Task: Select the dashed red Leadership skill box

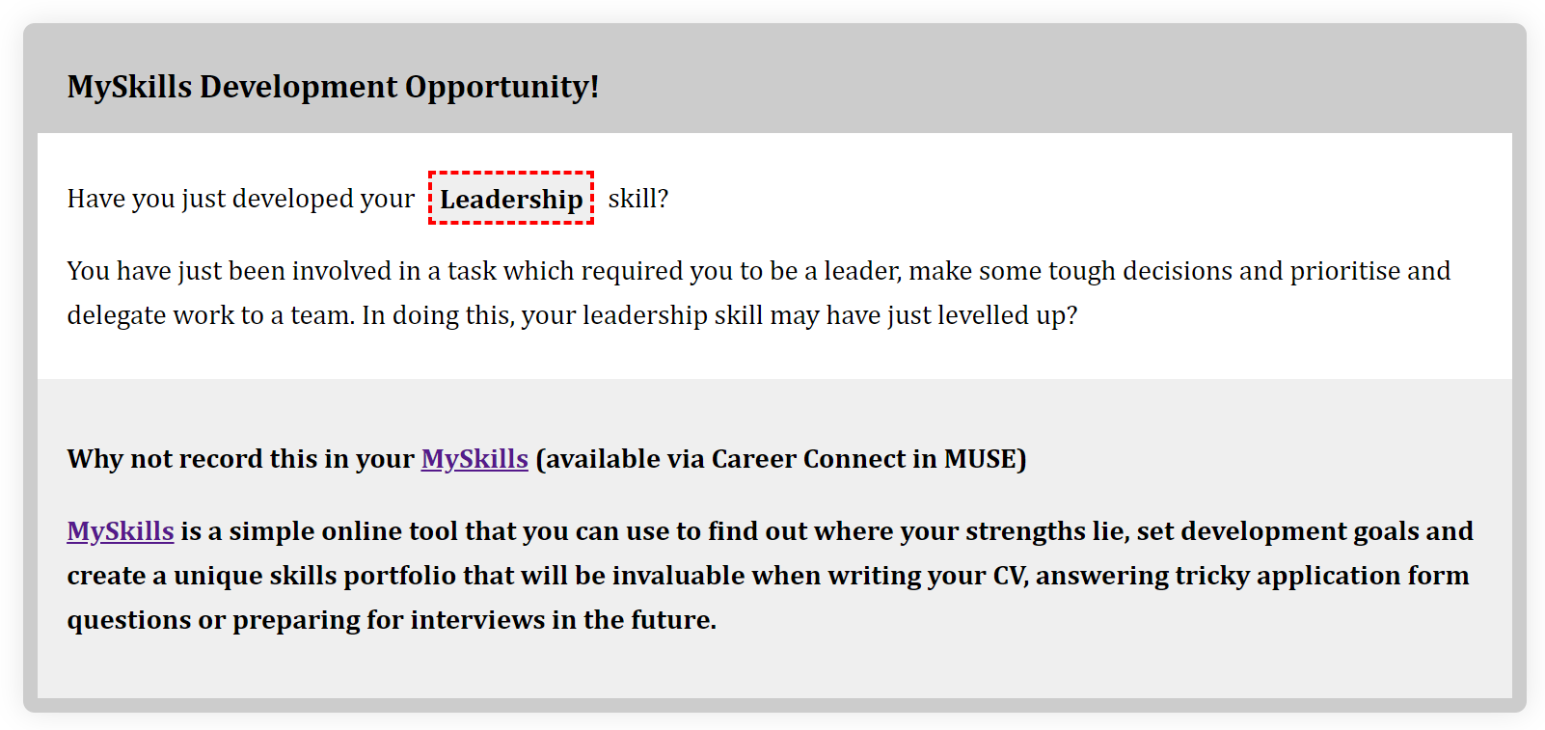Action: (511, 199)
